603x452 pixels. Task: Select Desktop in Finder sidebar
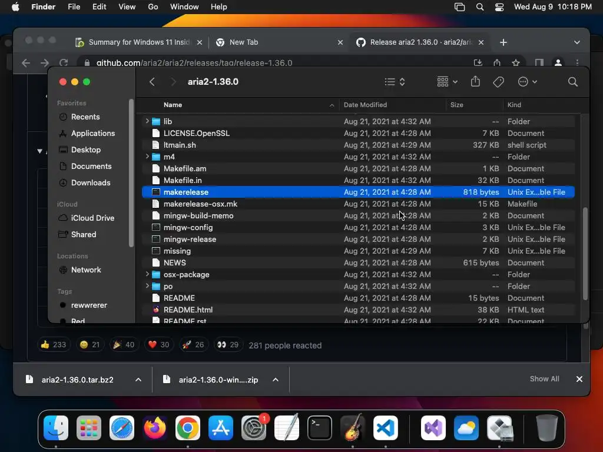pyautogui.click(x=85, y=150)
